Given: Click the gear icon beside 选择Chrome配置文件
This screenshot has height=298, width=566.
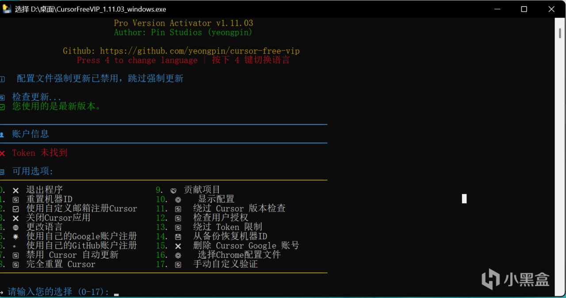Looking at the screenshot, I should click(178, 256).
